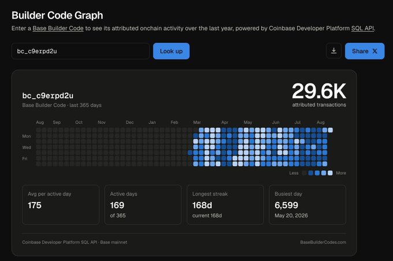Click the 175 average value
This screenshot has height=261, width=393.
(35, 205)
